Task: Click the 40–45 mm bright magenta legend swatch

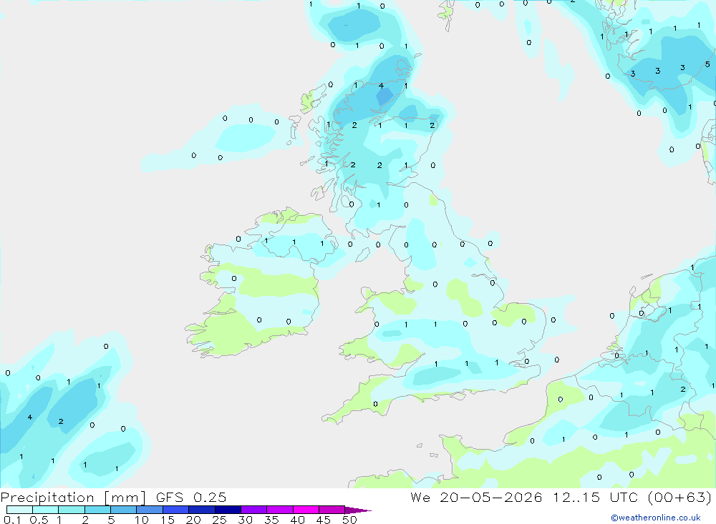Action: click(x=306, y=510)
